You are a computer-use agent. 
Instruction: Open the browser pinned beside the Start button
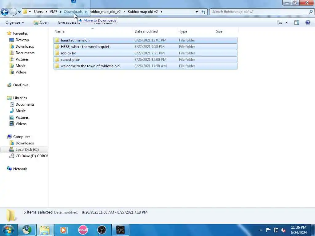(27, 230)
